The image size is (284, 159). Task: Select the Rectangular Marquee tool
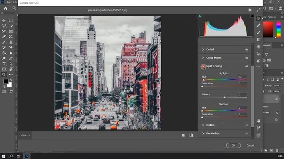tap(11, 20)
